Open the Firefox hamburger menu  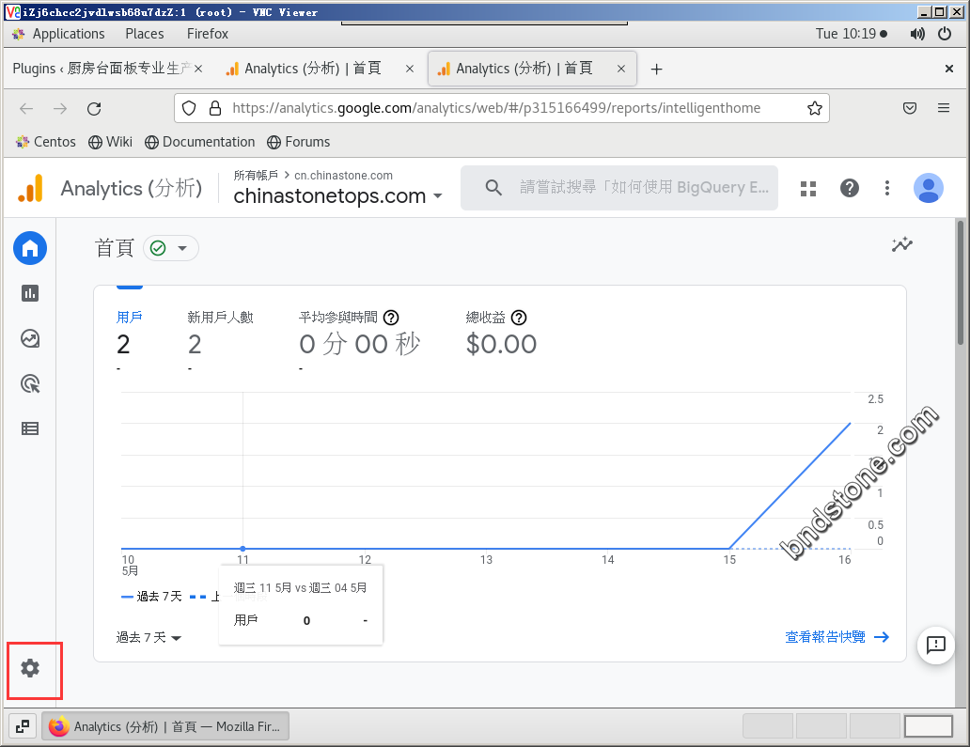coord(944,108)
